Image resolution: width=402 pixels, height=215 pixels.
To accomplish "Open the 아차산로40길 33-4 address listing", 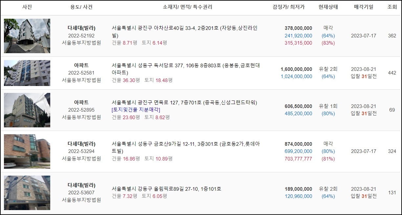I will click(x=185, y=32).
